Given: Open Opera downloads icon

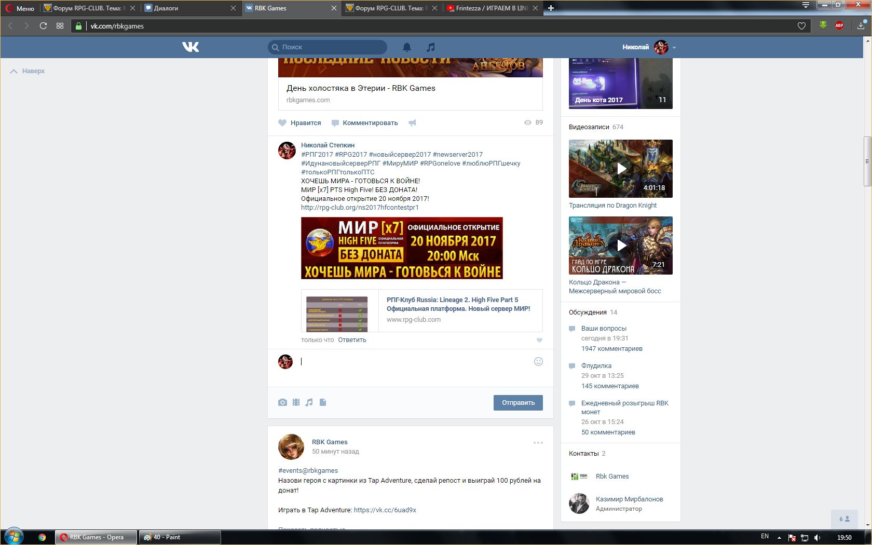Looking at the screenshot, I should (861, 25).
